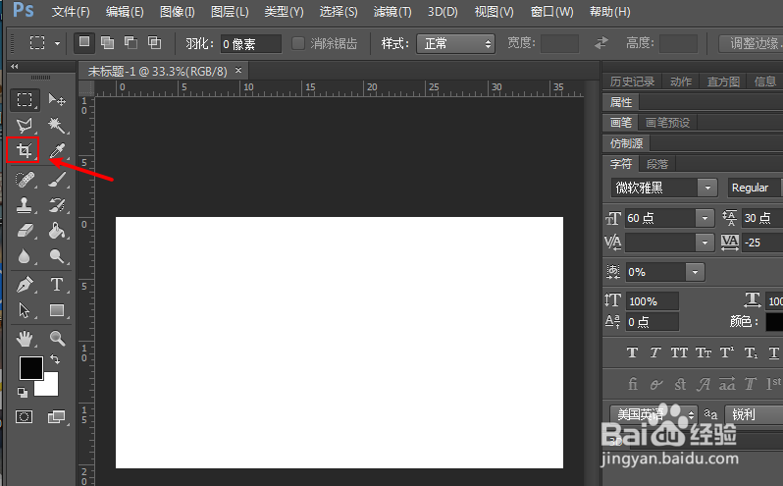
Task: Open the 直方图 panel tab
Action: click(x=723, y=81)
